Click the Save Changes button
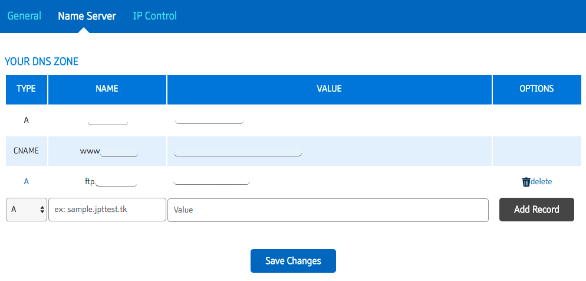Screen dimensions: 586x281 point(293,261)
